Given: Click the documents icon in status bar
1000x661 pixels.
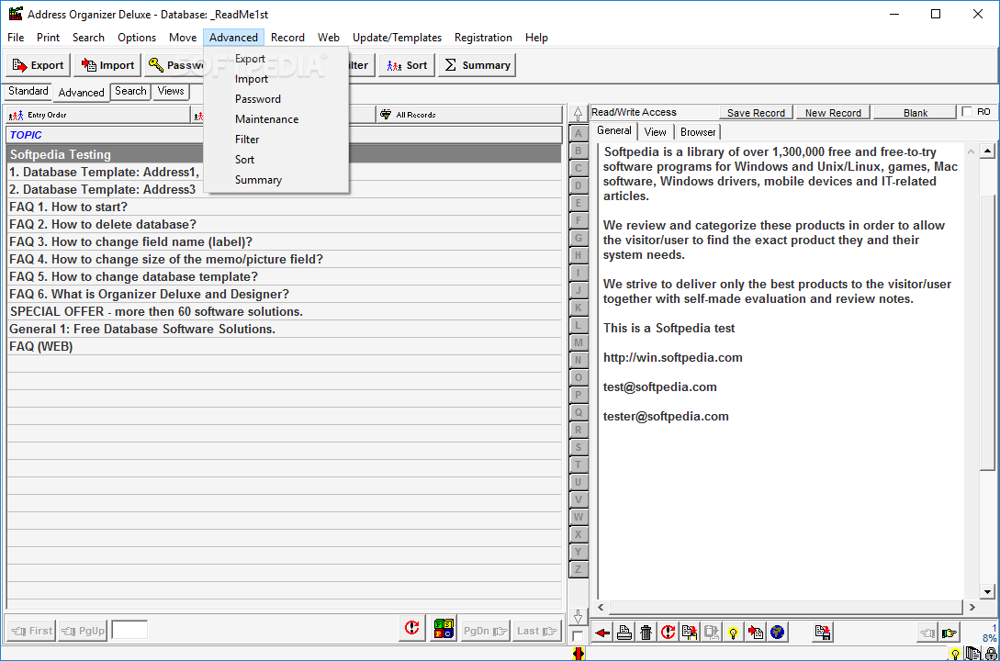Looking at the screenshot, I should [x=972, y=654].
